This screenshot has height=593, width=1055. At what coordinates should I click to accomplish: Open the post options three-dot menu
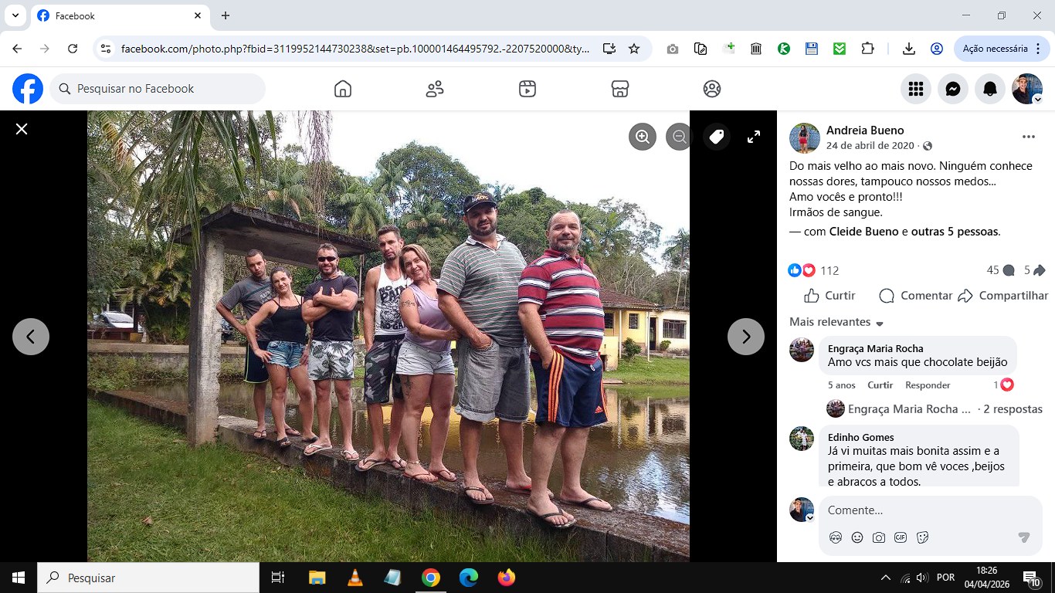(1028, 137)
